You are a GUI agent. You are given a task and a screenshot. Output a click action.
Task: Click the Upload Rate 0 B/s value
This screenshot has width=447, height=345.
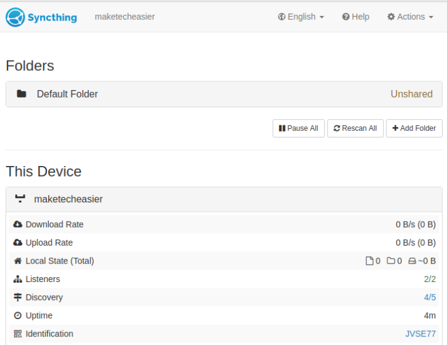click(x=416, y=243)
